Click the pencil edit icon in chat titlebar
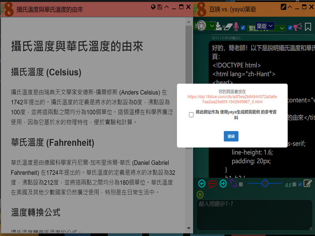This screenshot has height=236, width=315. click(283, 7)
